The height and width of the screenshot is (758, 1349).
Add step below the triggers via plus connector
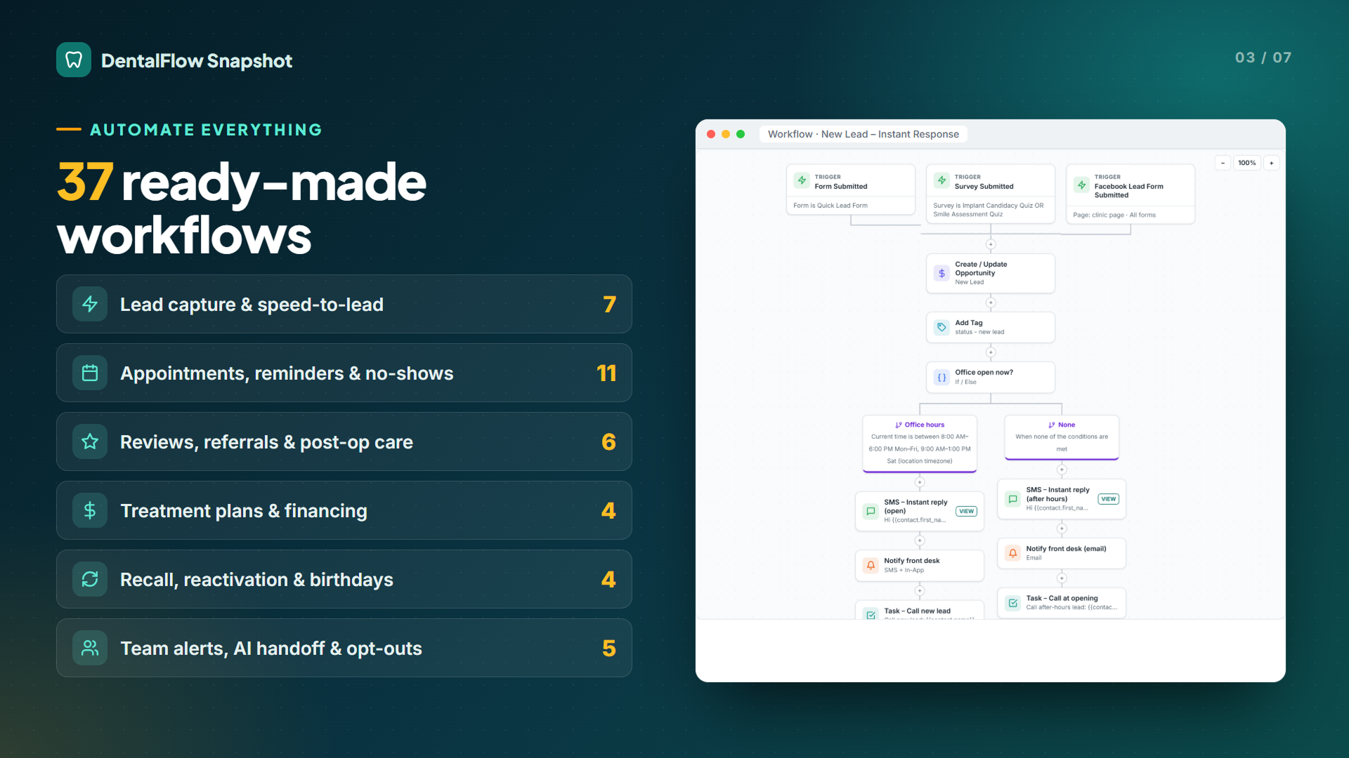[x=991, y=244]
